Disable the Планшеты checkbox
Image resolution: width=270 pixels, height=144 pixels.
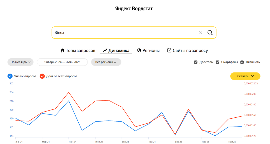(x=242, y=62)
